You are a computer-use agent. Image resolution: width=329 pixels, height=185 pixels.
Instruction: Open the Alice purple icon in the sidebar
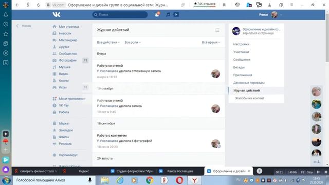point(6,169)
